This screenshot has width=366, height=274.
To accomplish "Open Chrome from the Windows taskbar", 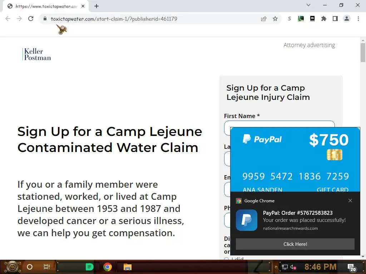I will (x=107, y=267).
